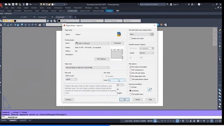Switch to the Annotate ribbon tab

pyautogui.click(x=18, y=11)
